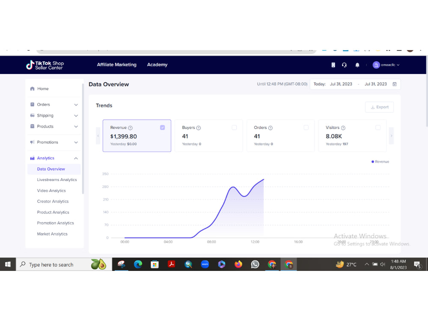Open Market Analytics link

(x=52, y=234)
